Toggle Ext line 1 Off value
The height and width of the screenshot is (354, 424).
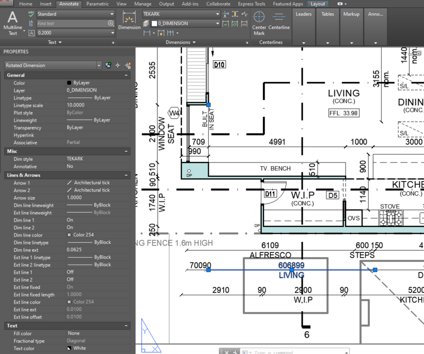(x=70, y=272)
